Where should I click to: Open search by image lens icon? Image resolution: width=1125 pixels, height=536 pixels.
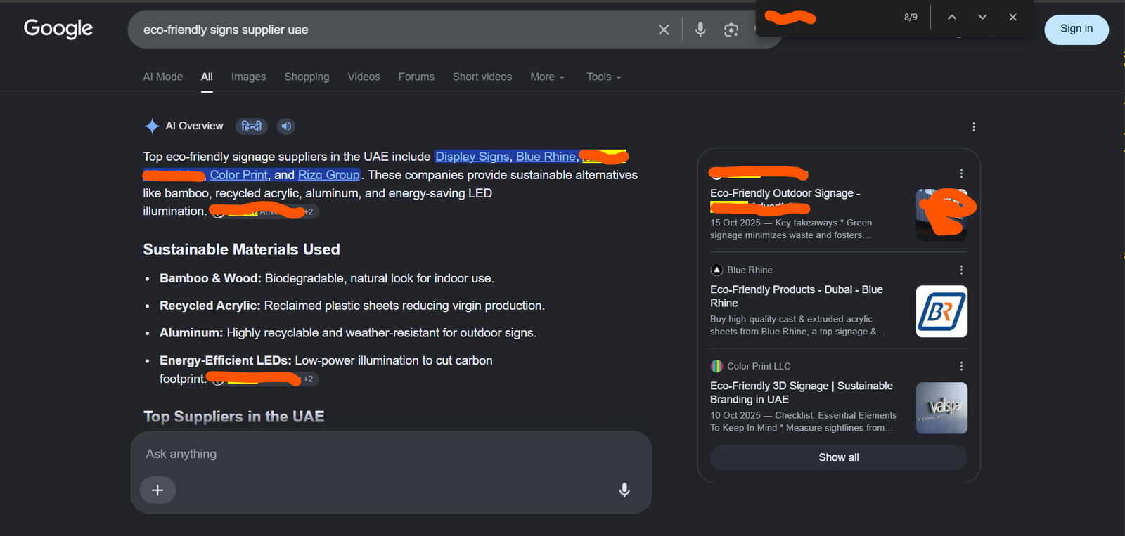(731, 30)
